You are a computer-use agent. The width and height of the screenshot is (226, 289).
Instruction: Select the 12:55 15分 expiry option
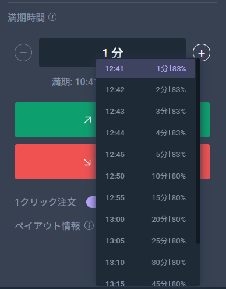(x=146, y=198)
